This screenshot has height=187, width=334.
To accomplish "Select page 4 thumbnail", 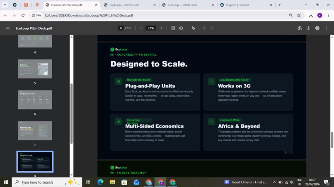I will tap(35, 41).
